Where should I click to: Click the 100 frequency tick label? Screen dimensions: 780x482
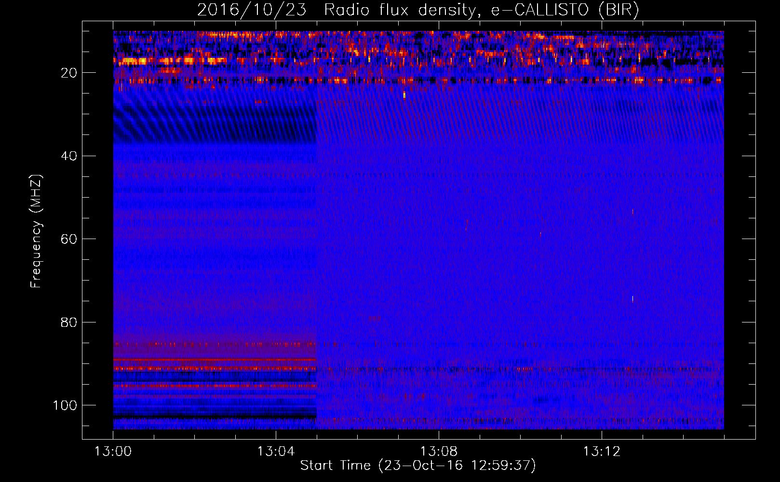pos(65,405)
